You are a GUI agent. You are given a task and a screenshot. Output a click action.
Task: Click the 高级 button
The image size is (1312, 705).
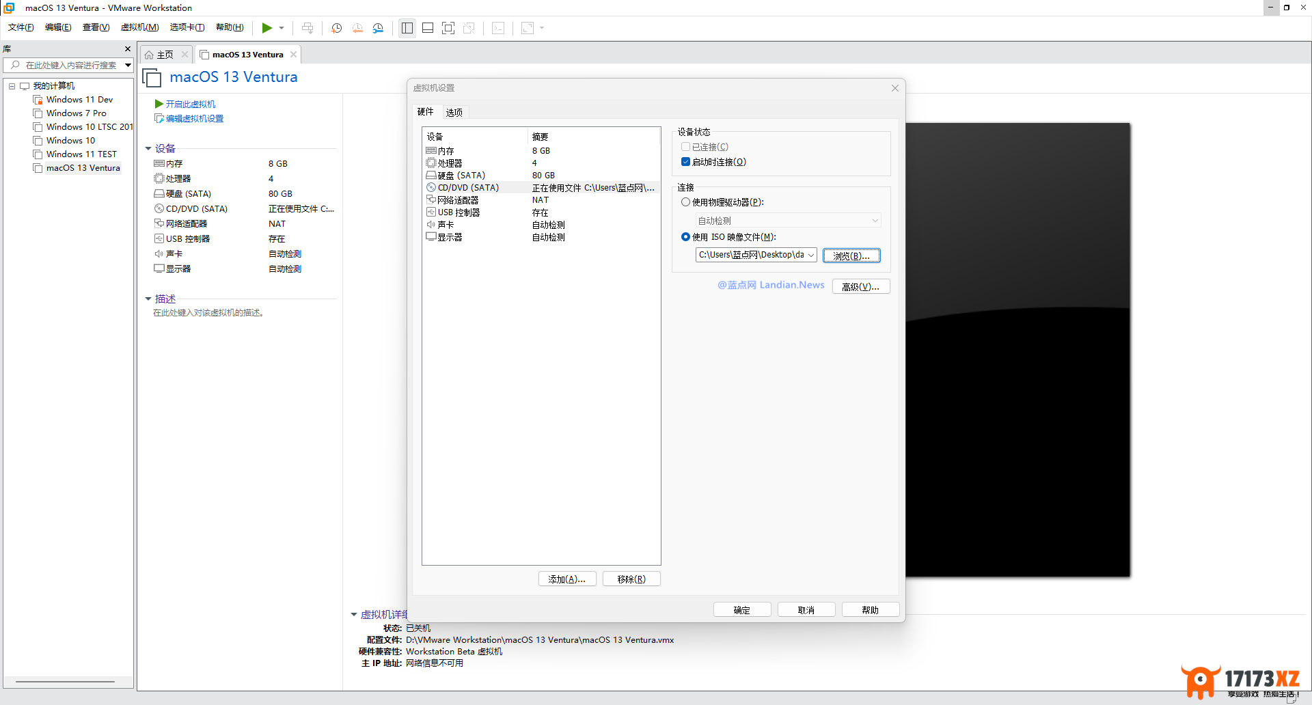[861, 286]
